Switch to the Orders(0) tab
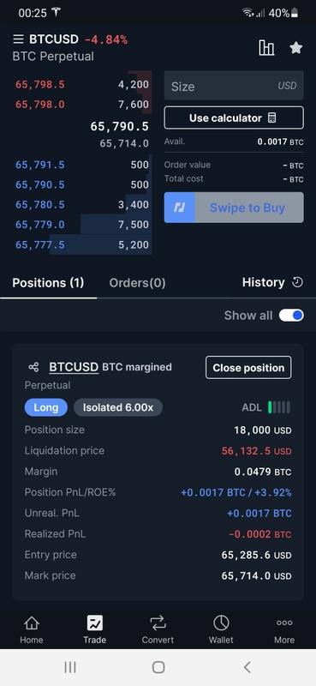 (137, 283)
